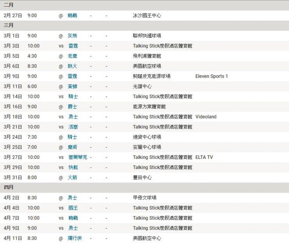The image size is (289, 243).
Task: Click the Talking Stick venue on 4月 4日
Action: (x=162, y=208)
